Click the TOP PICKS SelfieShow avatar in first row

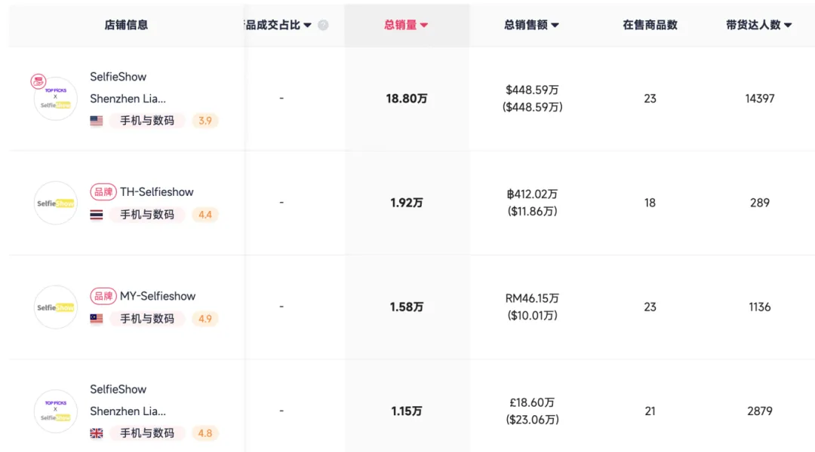55,98
